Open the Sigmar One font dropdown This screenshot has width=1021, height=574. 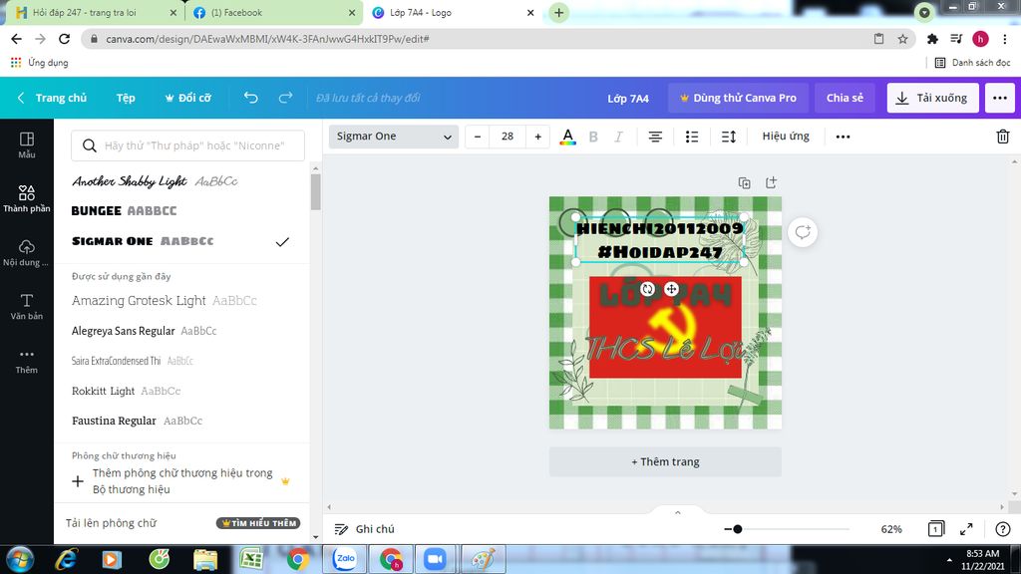(393, 137)
